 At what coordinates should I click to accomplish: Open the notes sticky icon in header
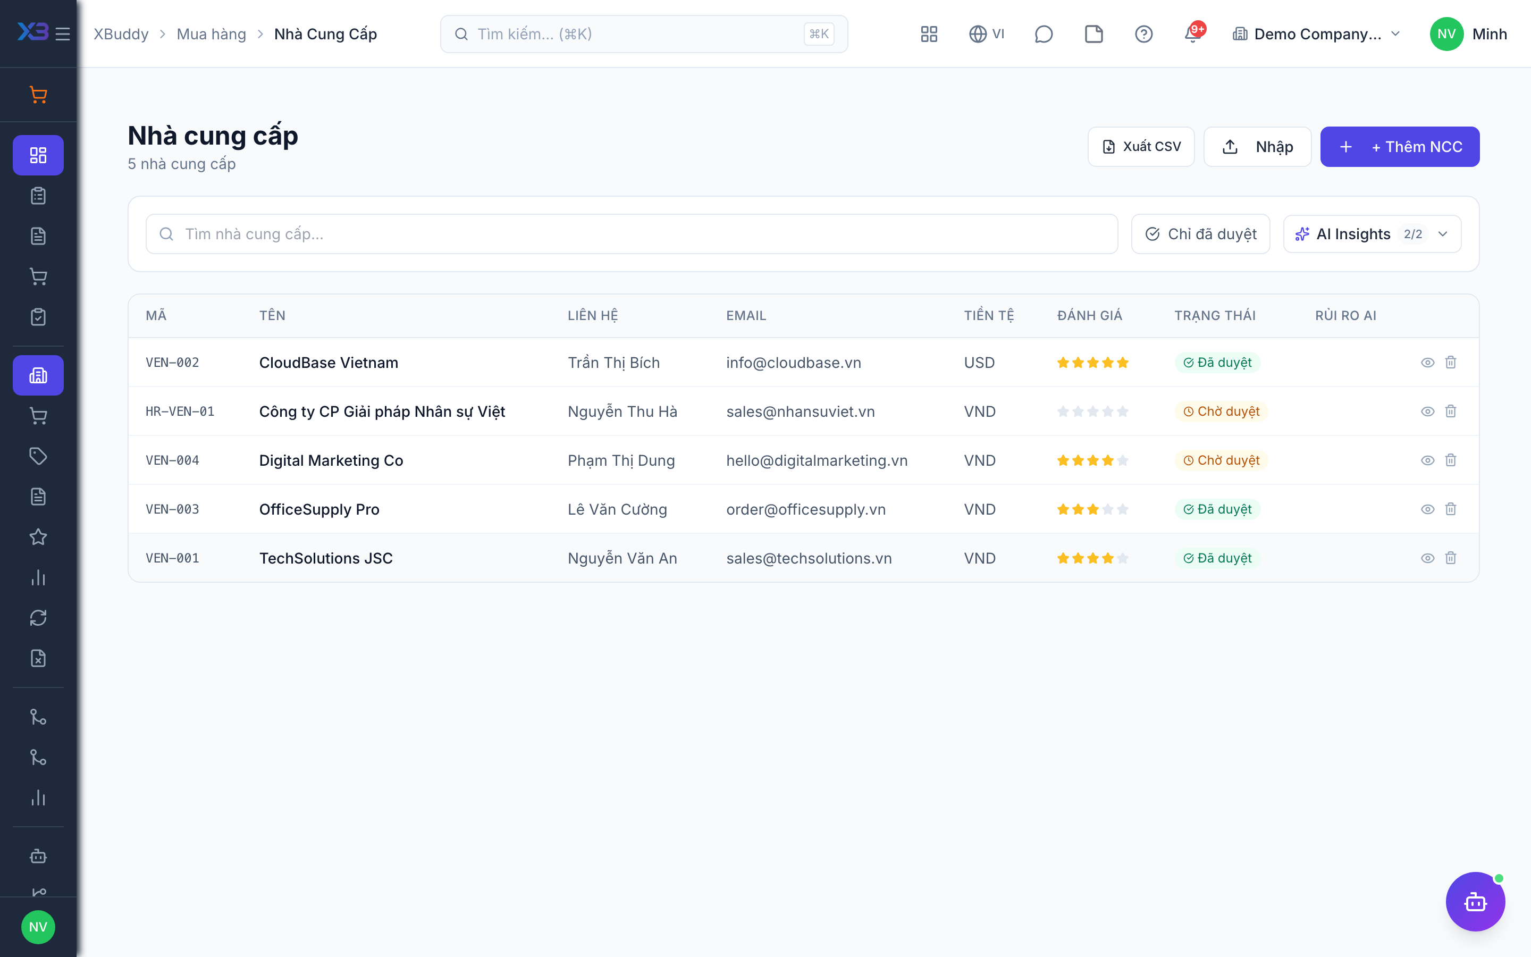click(1094, 34)
